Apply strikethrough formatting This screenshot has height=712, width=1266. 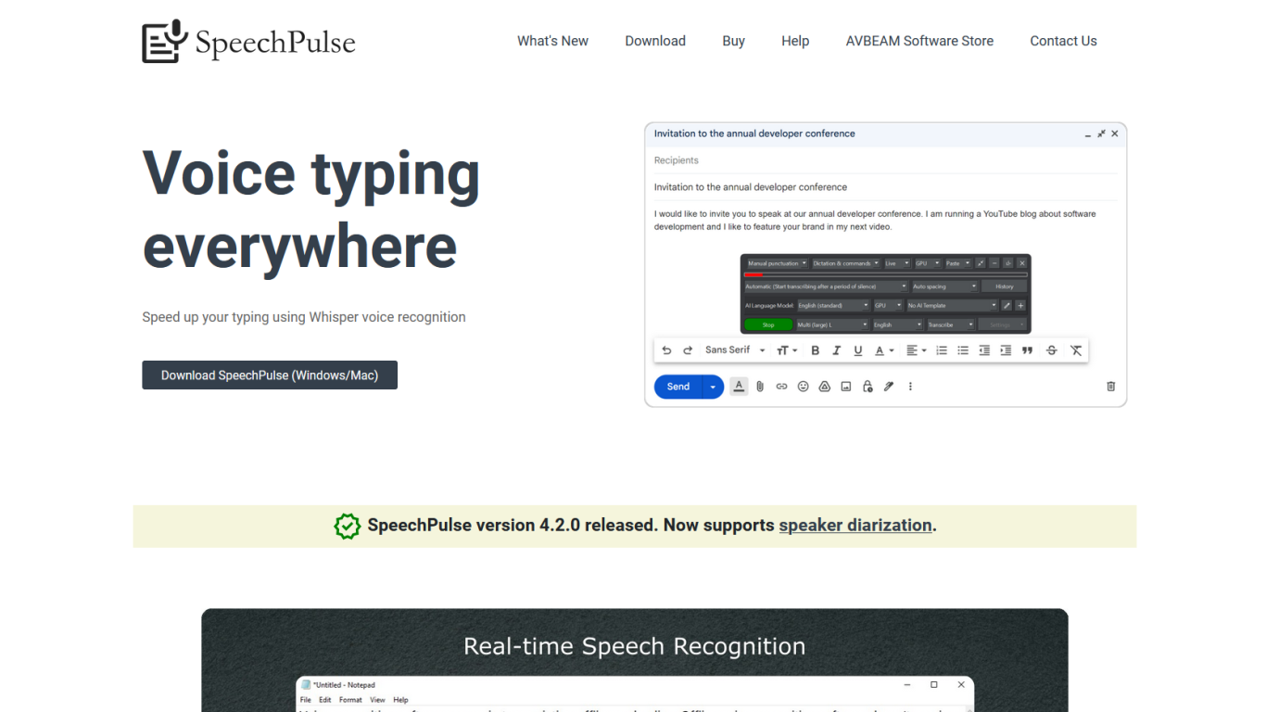point(1051,350)
